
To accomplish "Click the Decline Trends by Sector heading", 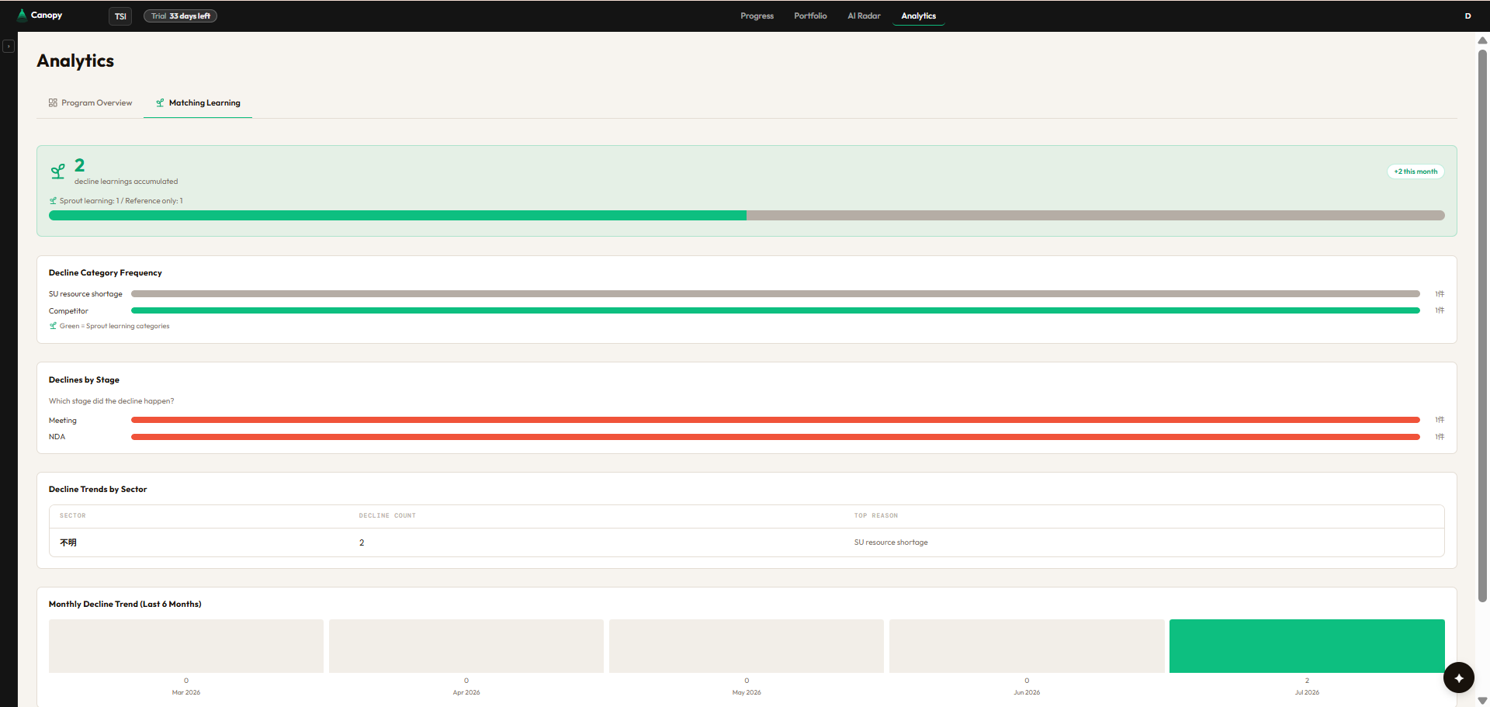I will point(98,490).
